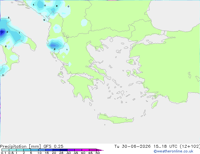This screenshot has height=154, width=200.
Task: Click the "(12+102)" forecast run text
Action: click(190, 146)
